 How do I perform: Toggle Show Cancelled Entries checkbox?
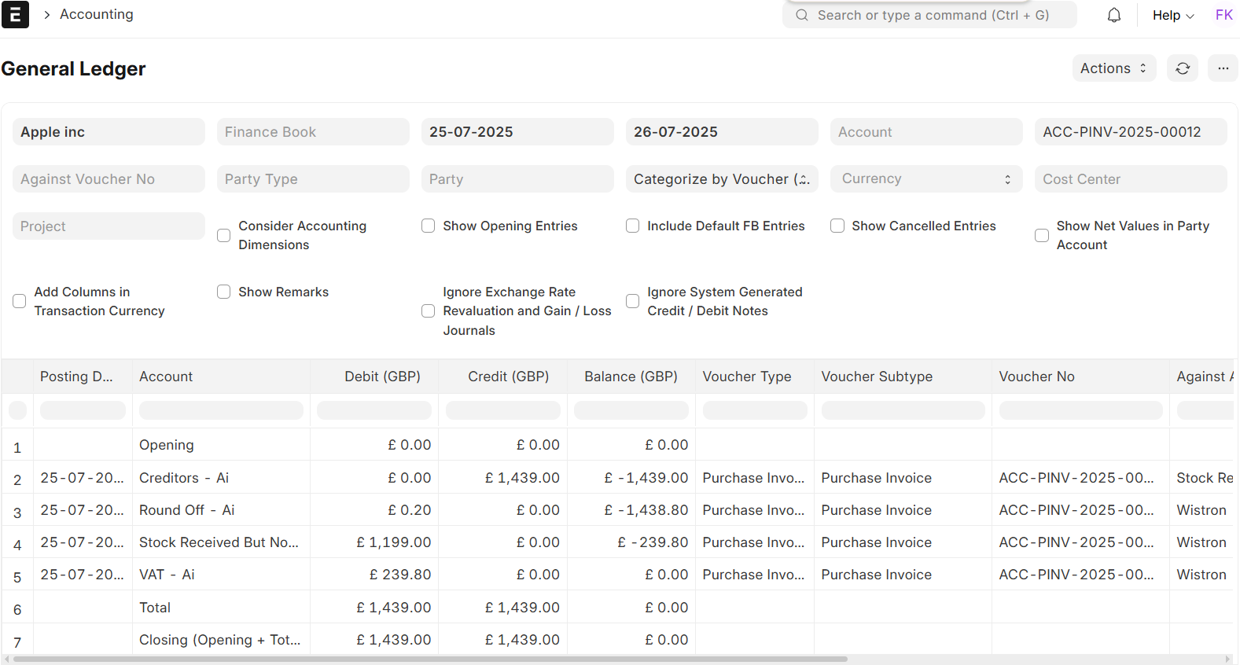pyautogui.click(x=837, y=226)
